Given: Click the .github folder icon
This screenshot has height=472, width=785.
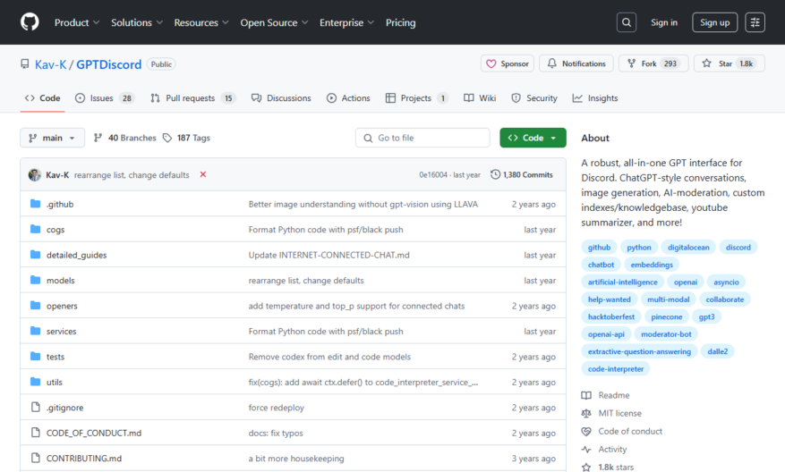Looking at the screenshot, I should [35, 204].
